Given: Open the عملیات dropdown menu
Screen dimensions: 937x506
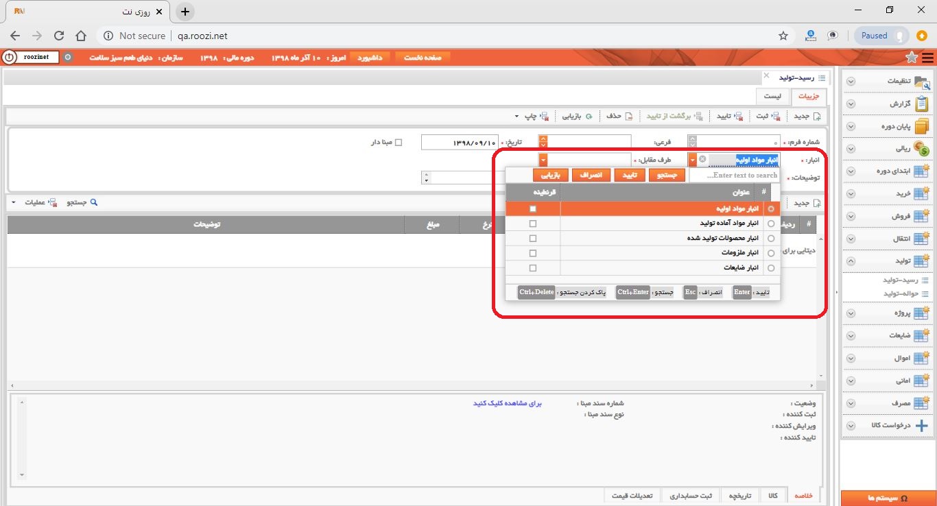Looking at the screenshot, I should click(33, 203).
